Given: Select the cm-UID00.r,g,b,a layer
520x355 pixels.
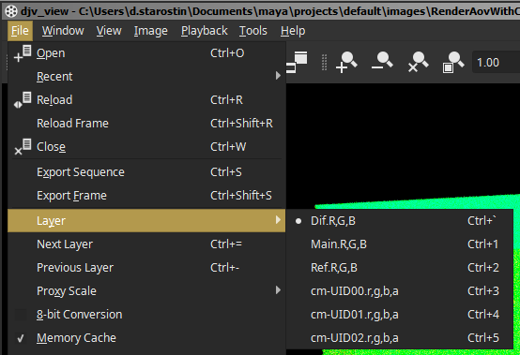Looking at the screenshot, I should click(x=399, y=291).
